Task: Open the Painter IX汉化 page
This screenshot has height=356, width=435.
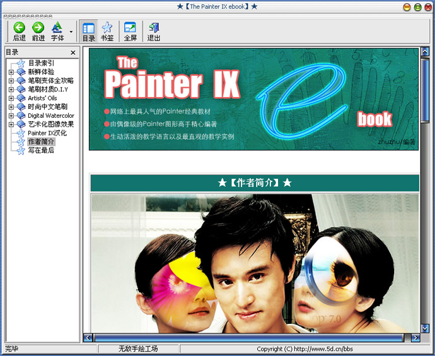Action: (x=47, y=133)
